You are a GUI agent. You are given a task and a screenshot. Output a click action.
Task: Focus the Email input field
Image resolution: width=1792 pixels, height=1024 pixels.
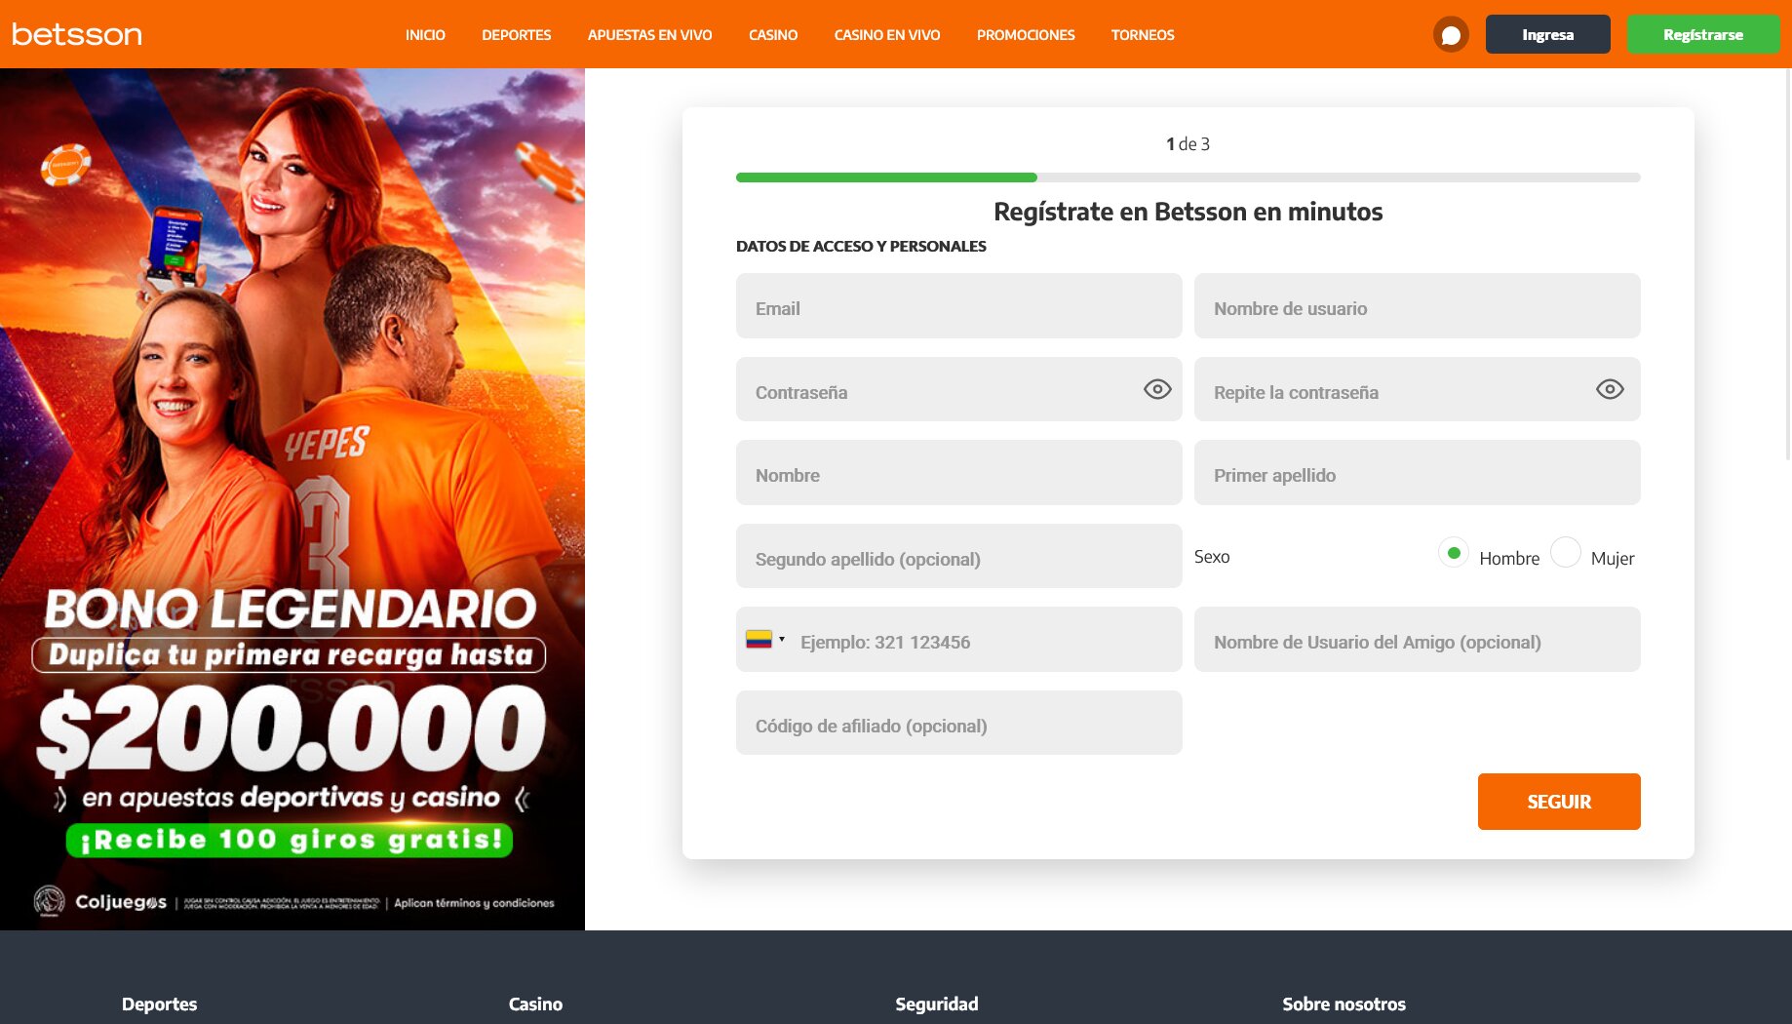pos(959,306)
